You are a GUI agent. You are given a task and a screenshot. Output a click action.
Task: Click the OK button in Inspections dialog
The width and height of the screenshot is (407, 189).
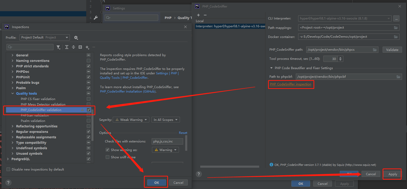(x=157, y=183)
